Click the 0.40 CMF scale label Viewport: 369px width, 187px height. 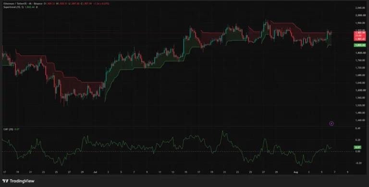[x=357, y=128]
